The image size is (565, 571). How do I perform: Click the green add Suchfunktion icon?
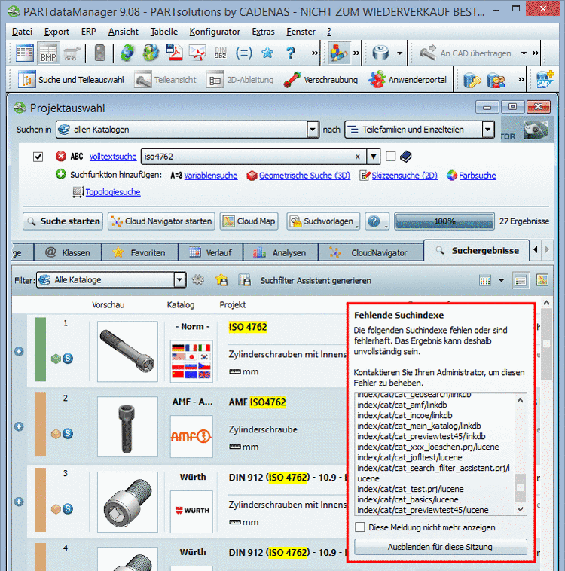click(61, 175)
